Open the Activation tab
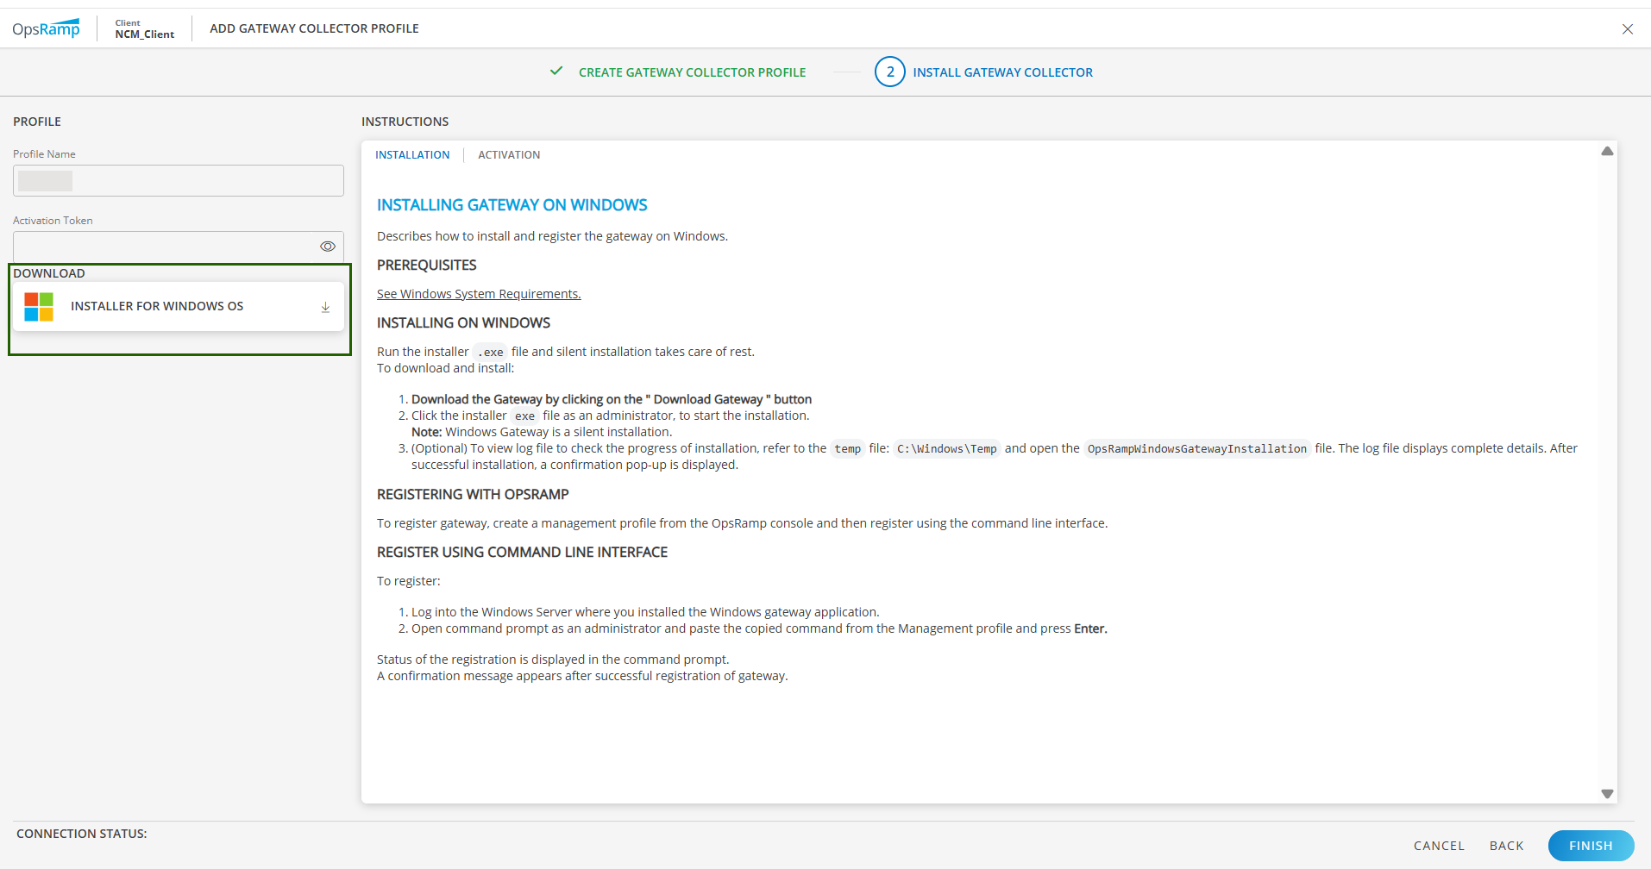This screenshot has height=869, width=1651. pos(509,155)
